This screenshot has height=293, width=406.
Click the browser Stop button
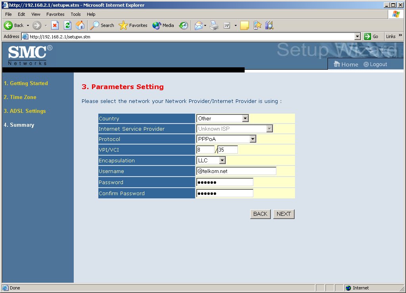pyautogui.click(x=55, y=25)
